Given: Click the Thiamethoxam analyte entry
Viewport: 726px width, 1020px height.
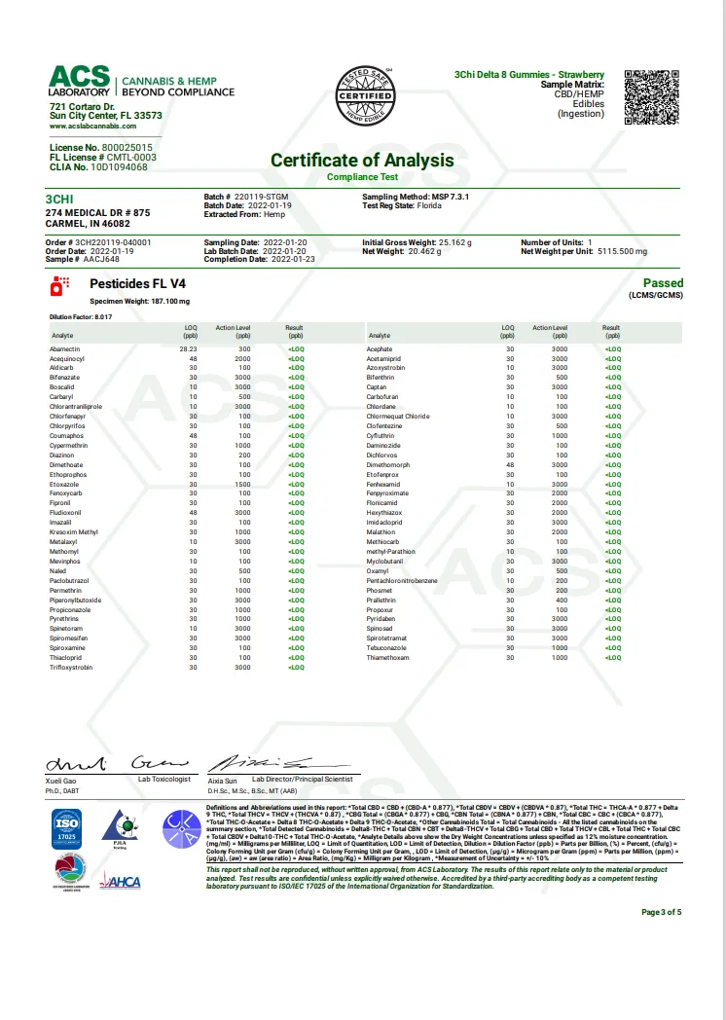Looking at the screenshot, I should pyautogui.click(x=387, y=657).
